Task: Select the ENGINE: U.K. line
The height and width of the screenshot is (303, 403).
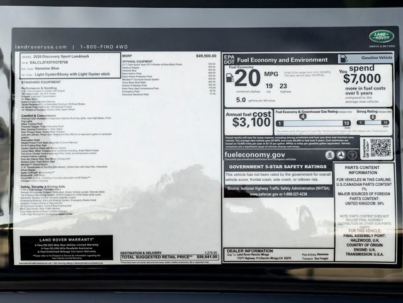Action: [365, 249]
